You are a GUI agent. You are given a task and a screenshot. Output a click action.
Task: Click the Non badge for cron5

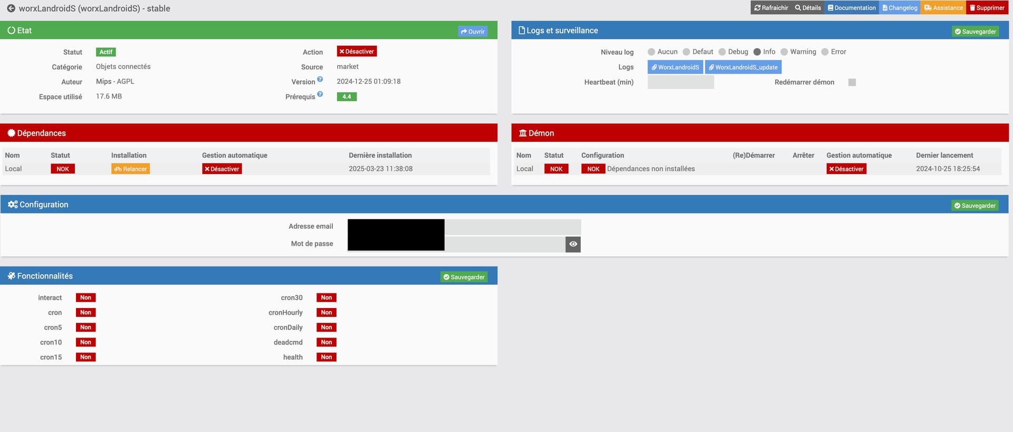tap(85, 327)
